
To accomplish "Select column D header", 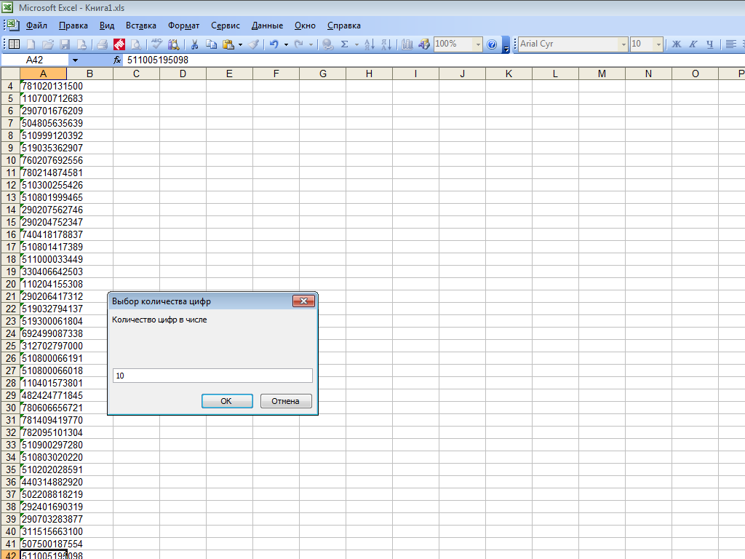I will [183, 74].
